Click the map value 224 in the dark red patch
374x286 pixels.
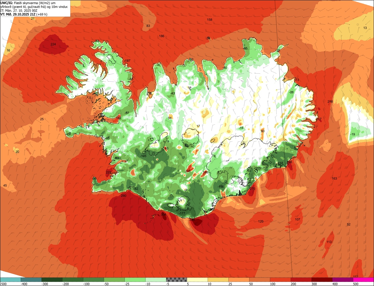click(x=53, y=44)
